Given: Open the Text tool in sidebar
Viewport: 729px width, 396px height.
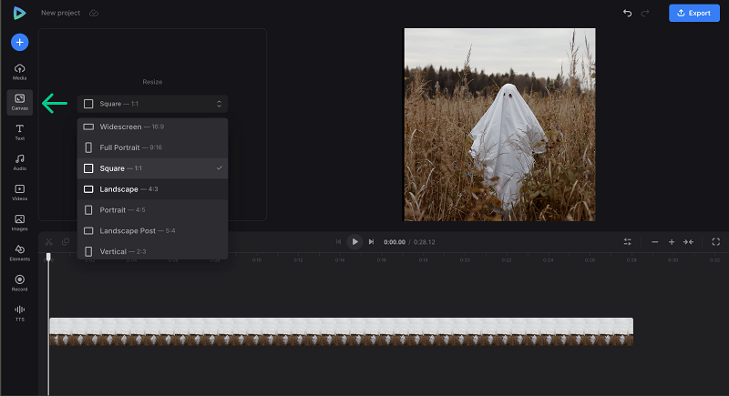Looking at the screenshot, I should tap(20, 132).
